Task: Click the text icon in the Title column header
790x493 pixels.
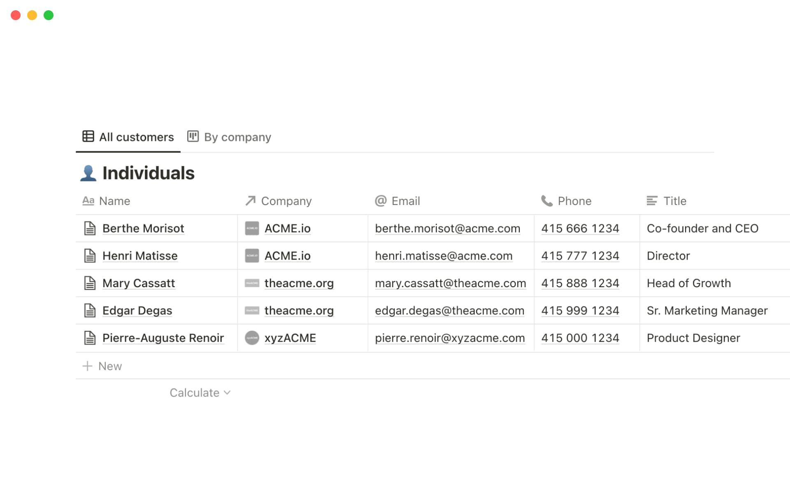Action: click(x=651, y=201)
